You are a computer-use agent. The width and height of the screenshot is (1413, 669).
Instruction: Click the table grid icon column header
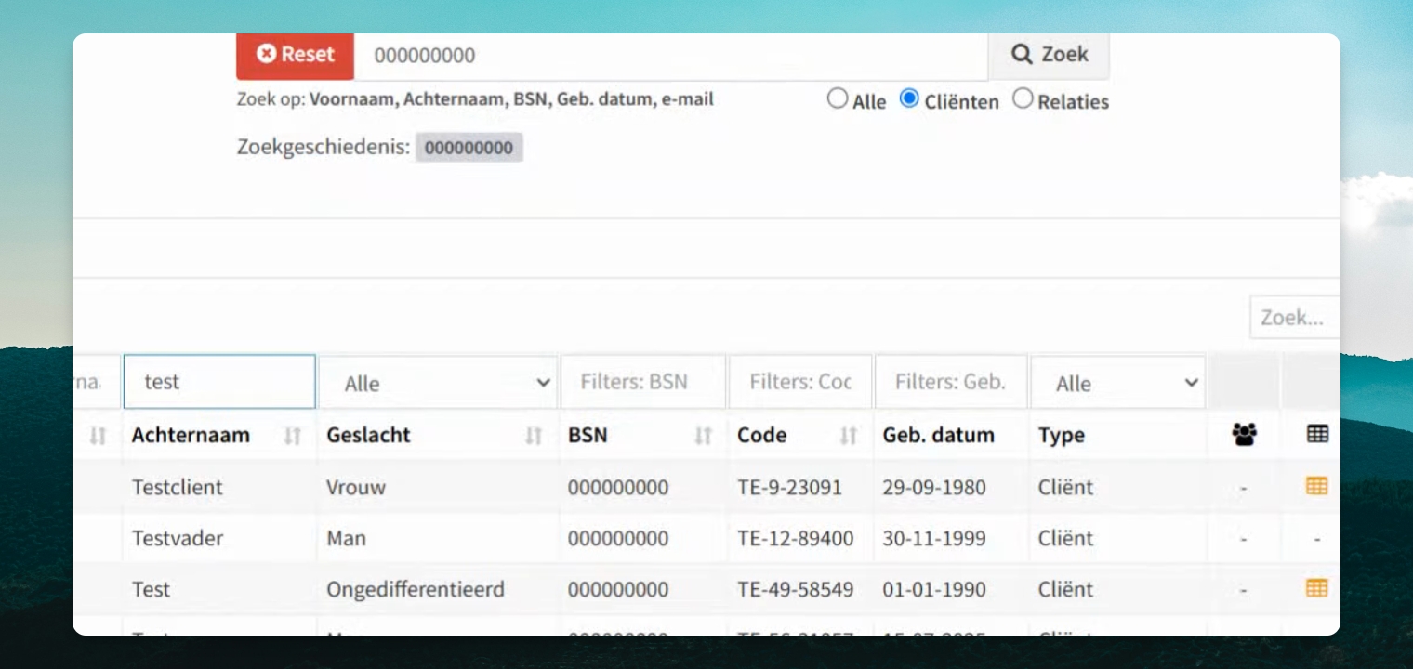(x=1317, y=433)
